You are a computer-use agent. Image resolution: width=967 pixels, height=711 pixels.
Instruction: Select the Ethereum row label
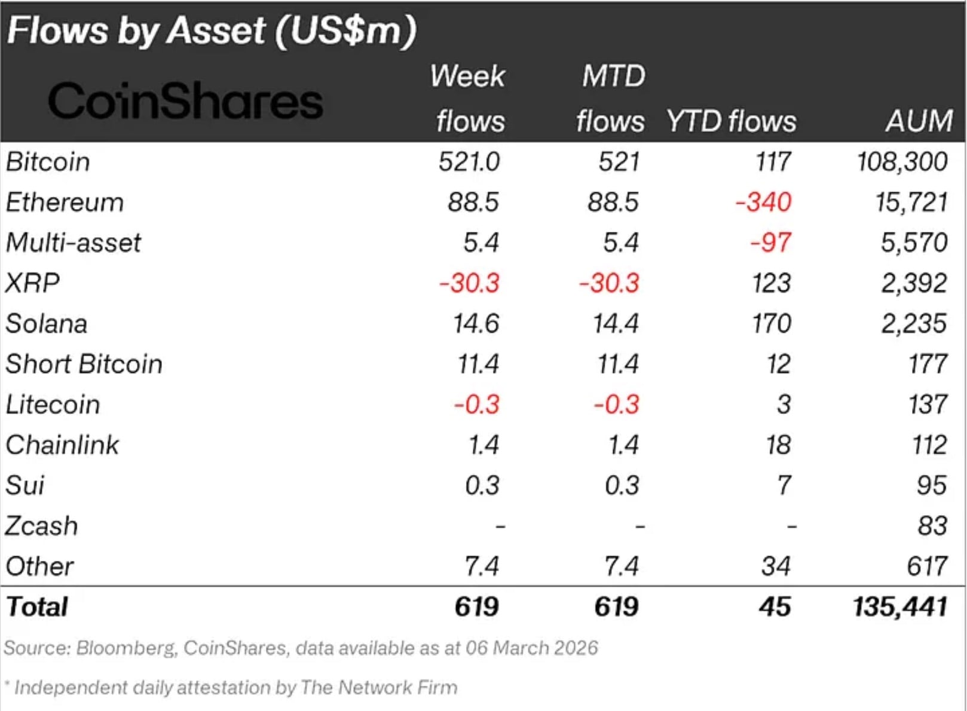65,203
